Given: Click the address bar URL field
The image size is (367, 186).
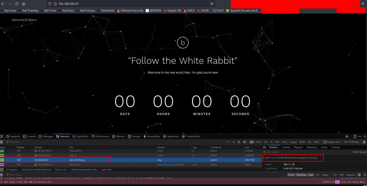Looking at the screenshot, I should point(131,4).
